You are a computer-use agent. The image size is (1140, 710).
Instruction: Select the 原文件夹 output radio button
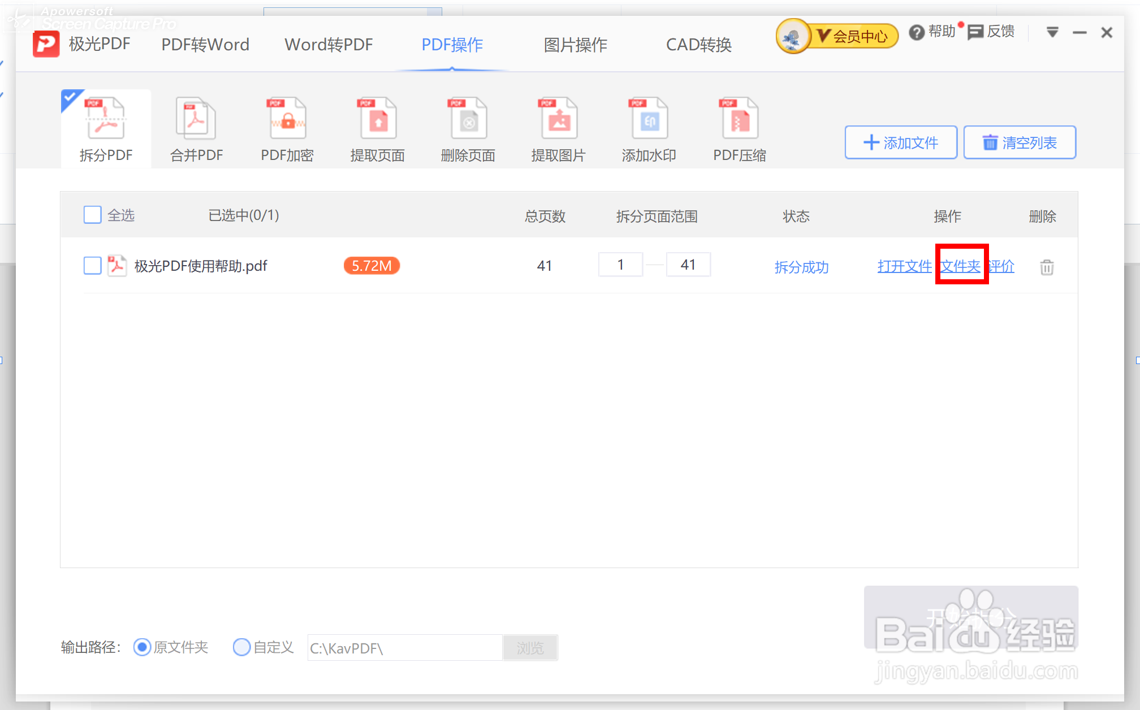click(x=142, y=647)
